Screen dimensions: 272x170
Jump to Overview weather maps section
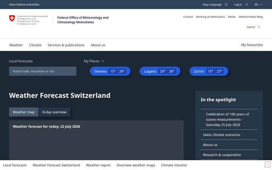[x=136, y=165]
